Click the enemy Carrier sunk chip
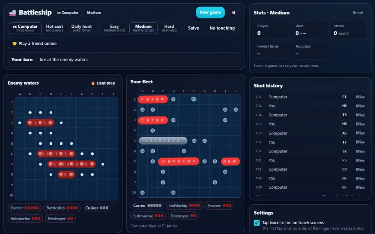 pyautogui.click(x=25, y=208)
